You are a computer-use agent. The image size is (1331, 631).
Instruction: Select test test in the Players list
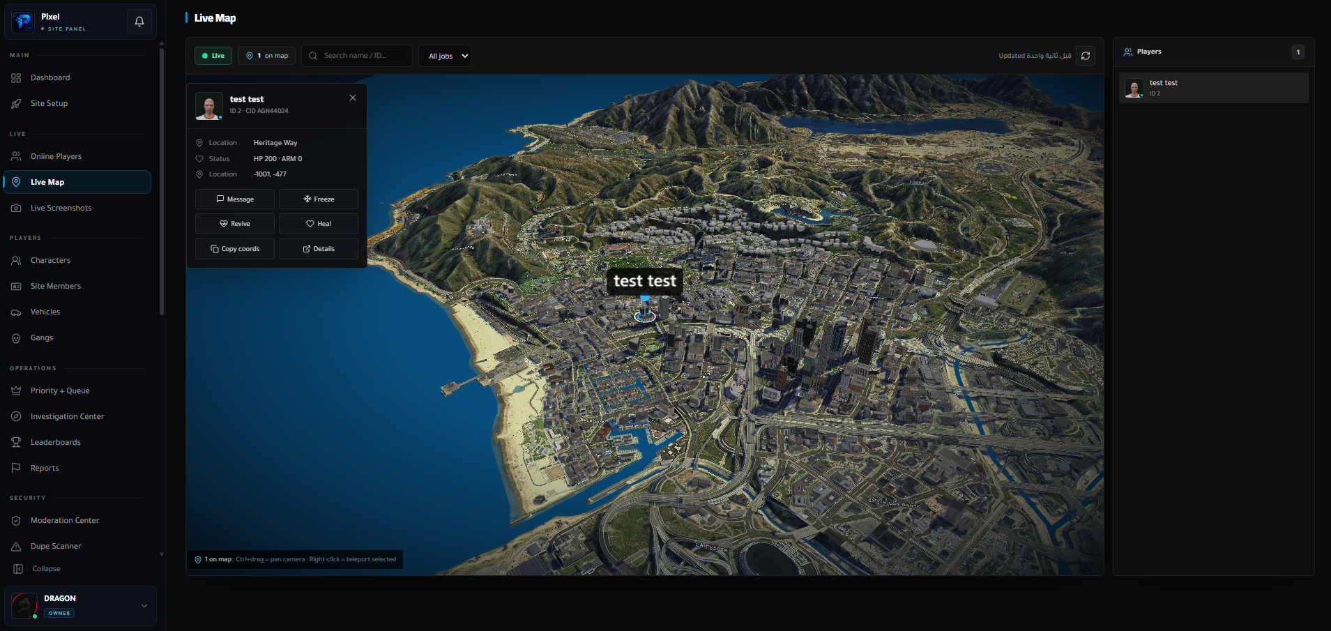click(x=1213, y=88)
